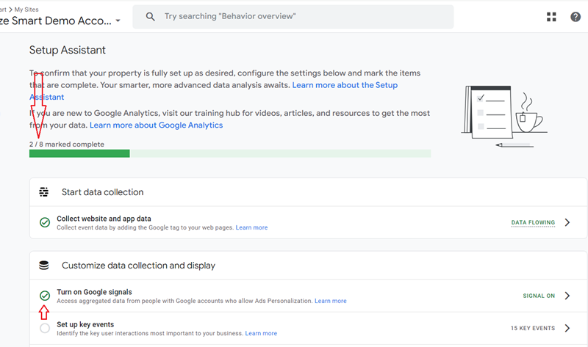Toggle complete check for Turn on Google signals
Screen dimensions: 588x347
tap(45, 296)
